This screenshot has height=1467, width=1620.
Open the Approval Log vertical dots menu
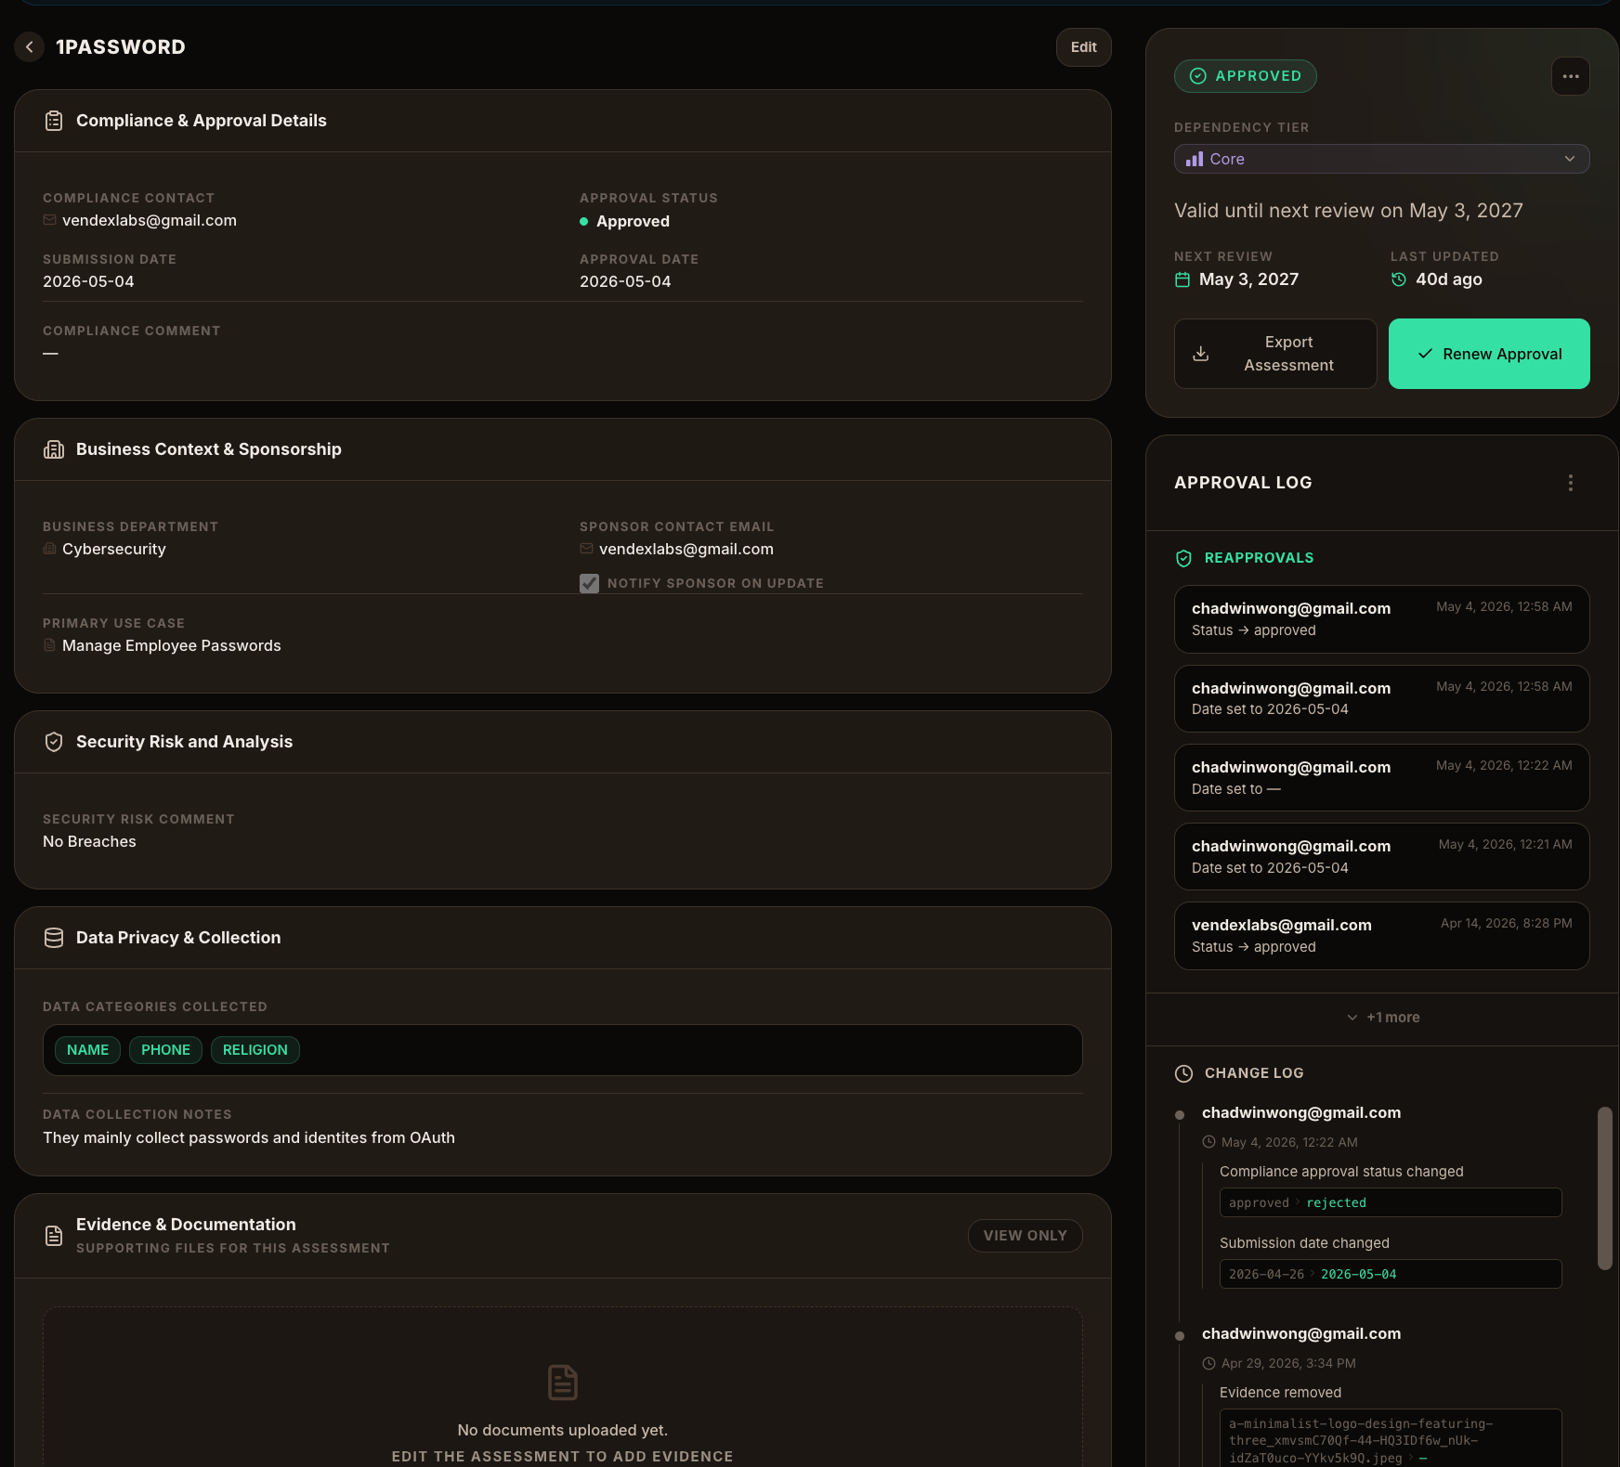[1571, 483]
